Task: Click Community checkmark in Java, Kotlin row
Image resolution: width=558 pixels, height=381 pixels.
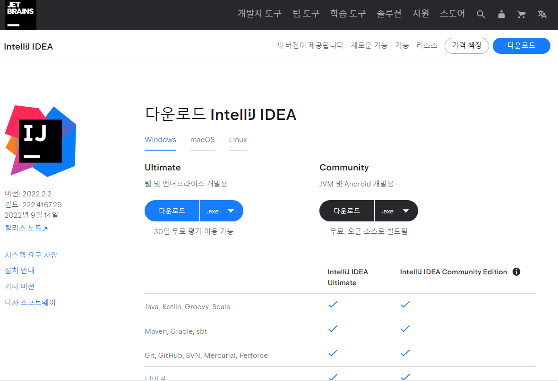Action: click(x=405, y=304)
